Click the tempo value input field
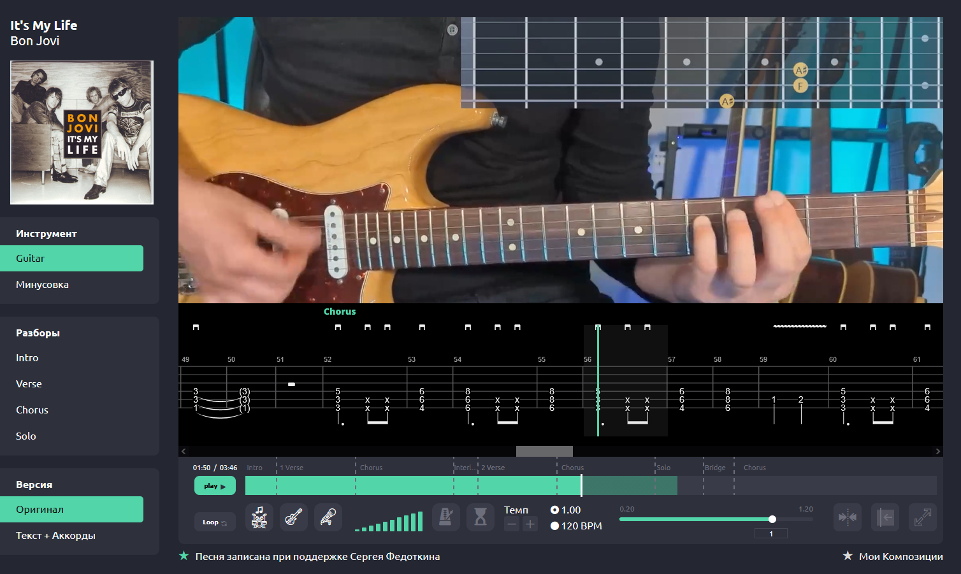The height and width of the screenshot is (574, 961). (771, 534)
